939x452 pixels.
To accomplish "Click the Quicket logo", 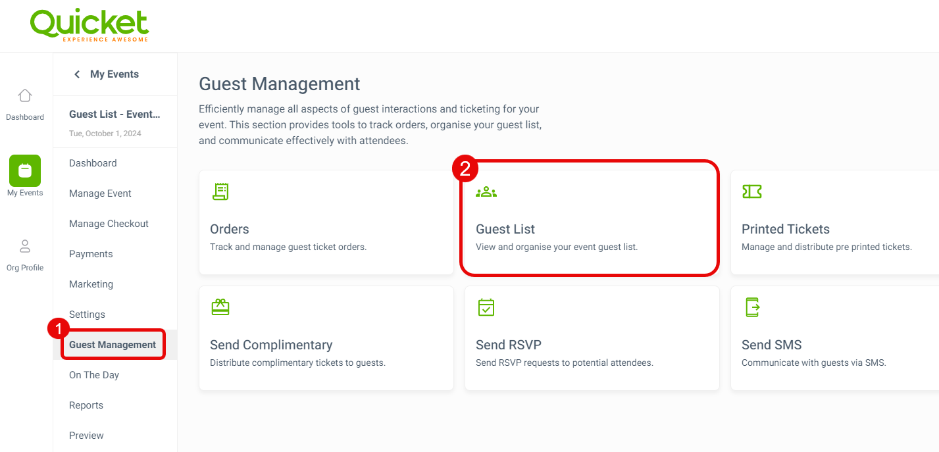I will (x=89, y=26).
